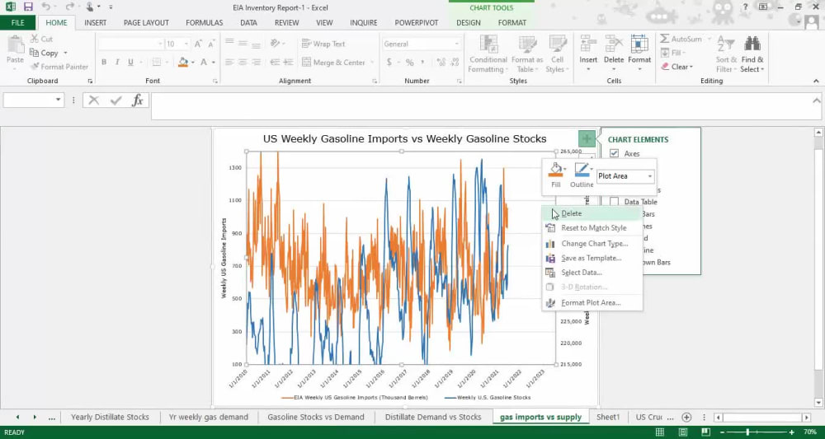Click the ribbon Fill Color bucket icon
This screenshot has width=825, height=439.
click(183, 63)
